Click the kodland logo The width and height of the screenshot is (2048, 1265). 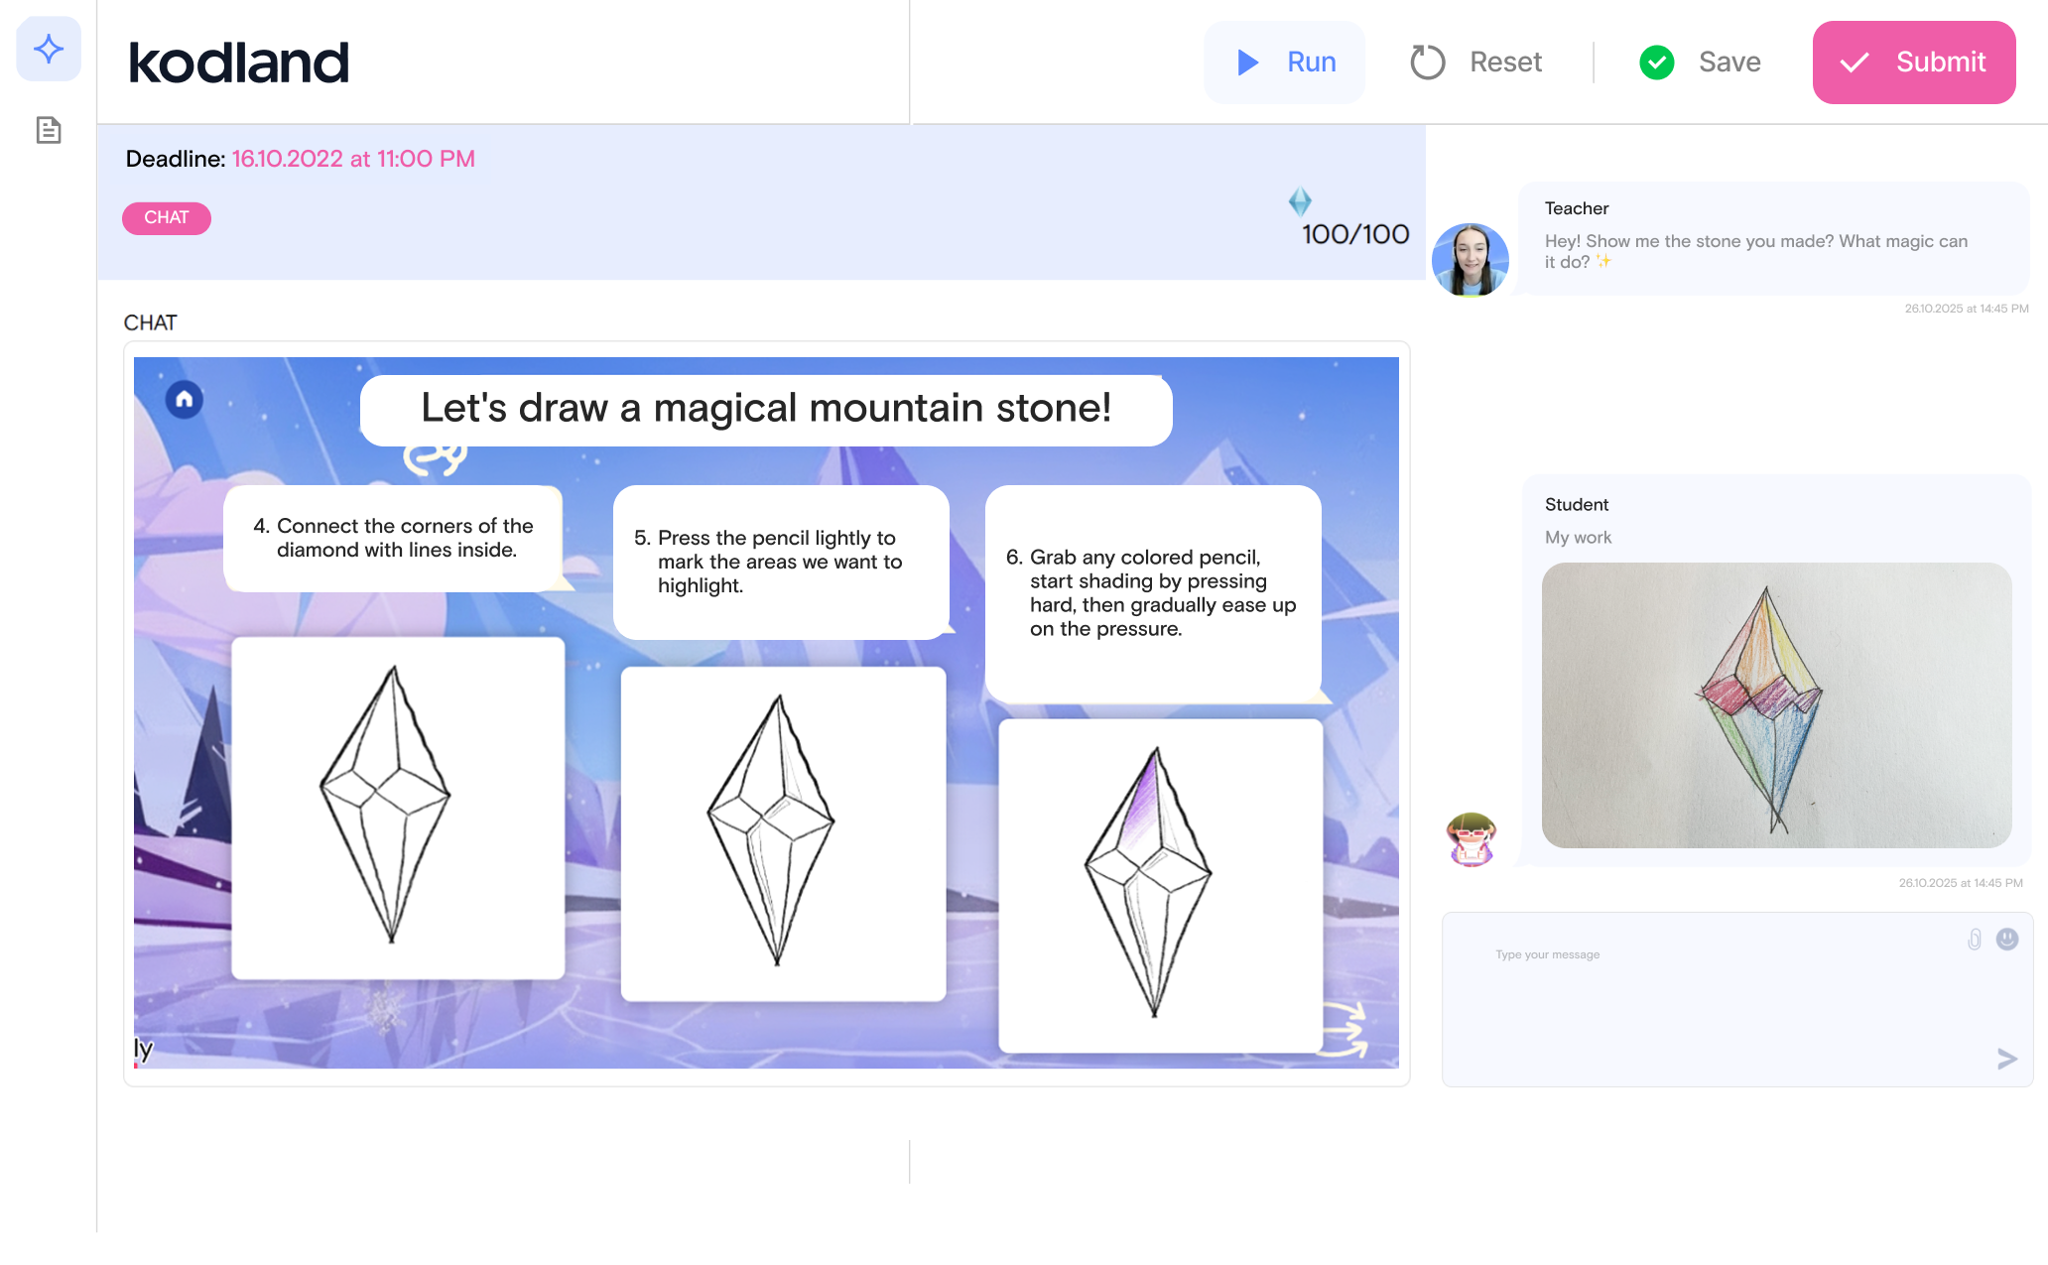tap(239, 63)
